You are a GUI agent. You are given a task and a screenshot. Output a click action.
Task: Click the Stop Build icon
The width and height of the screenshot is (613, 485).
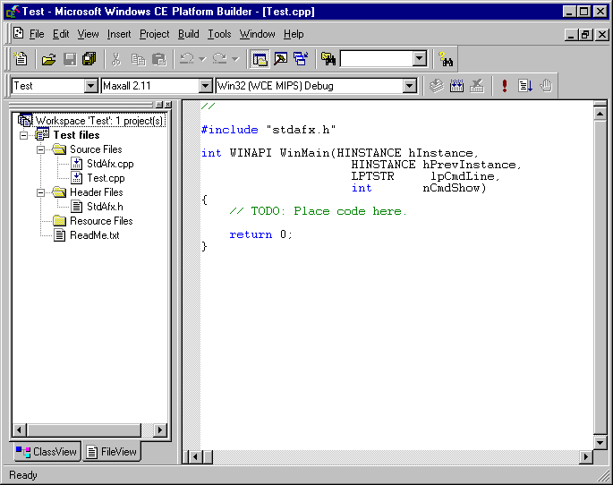pyautogui.click(x=477, y=86)
